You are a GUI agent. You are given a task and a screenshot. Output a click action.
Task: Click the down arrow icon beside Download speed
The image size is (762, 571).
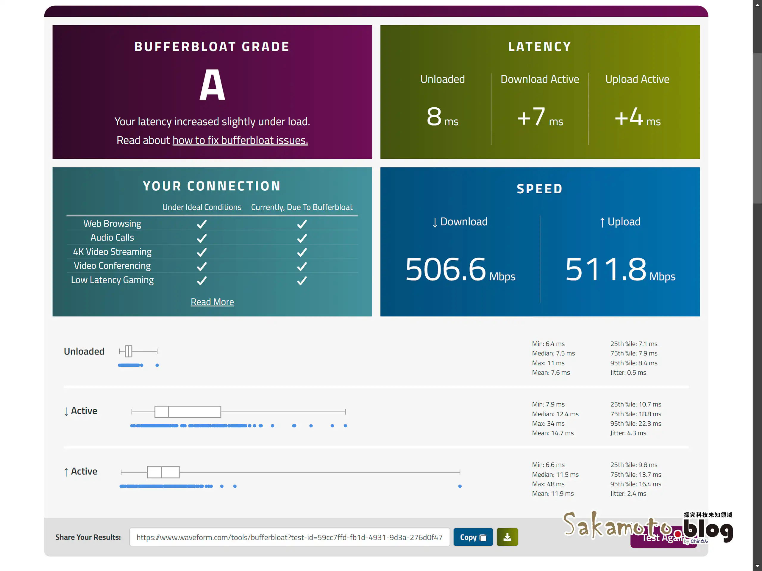coord(435,222)
